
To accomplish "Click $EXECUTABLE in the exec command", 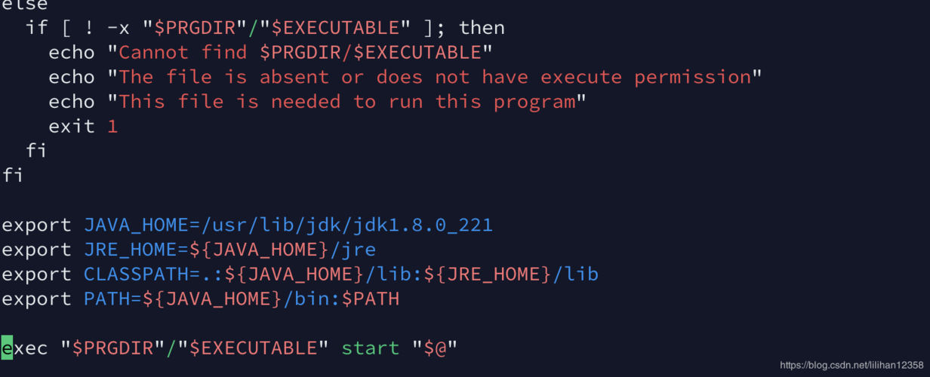I will click(x=254, y=348).
